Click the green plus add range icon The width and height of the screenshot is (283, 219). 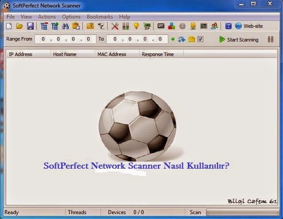pos(173,39)
